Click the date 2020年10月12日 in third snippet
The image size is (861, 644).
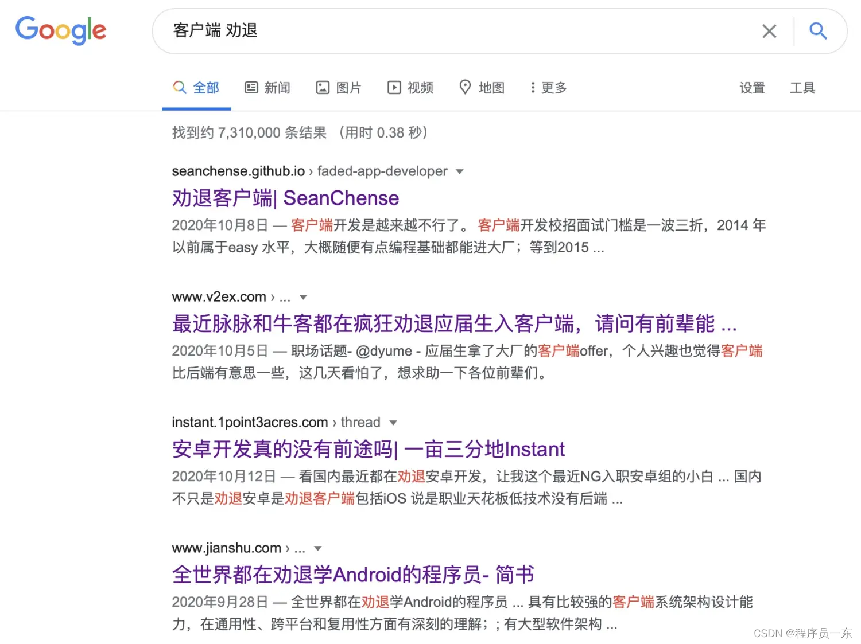coord(224,477)
